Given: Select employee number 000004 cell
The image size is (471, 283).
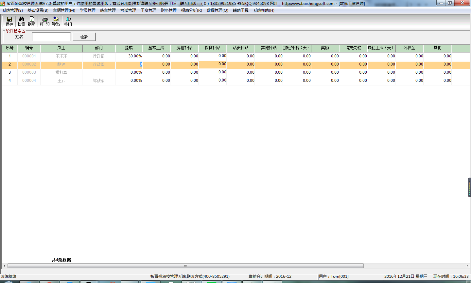Looking at the screenshot, I should point(29,81).
